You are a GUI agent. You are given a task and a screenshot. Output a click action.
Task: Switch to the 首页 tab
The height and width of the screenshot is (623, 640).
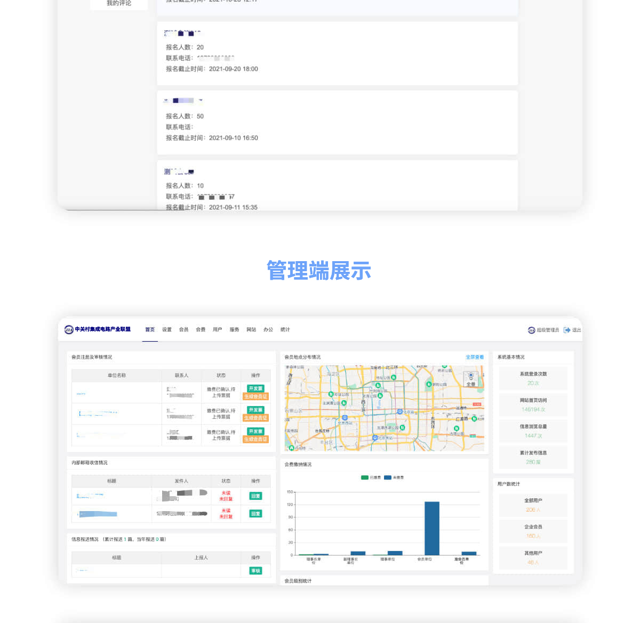pyautogui.click(x=150, y=330)
